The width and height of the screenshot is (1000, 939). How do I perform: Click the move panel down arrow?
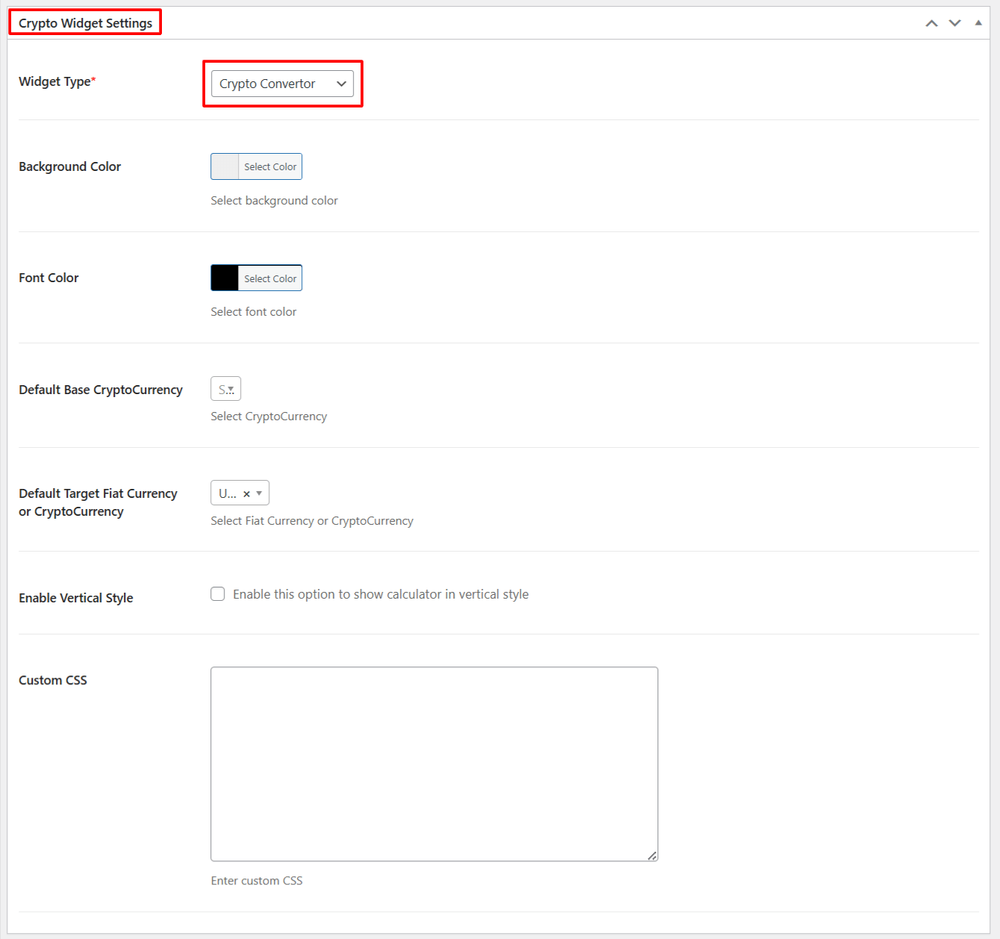point(954,23)
